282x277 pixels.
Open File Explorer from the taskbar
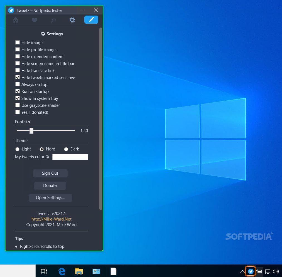(x=79, y=271)
